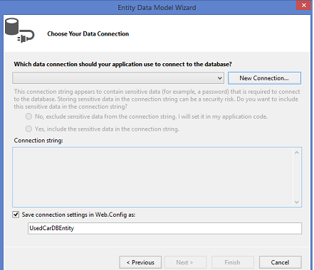The height and width of the screenshot is (270, 314).
Task: Click the connection string scroll up arrow
Action: coord(297,153)
